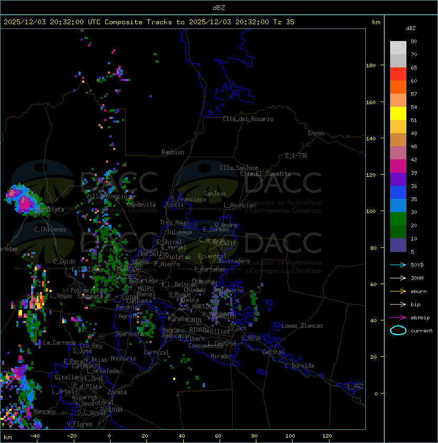Click the 'L_Asuncion' map label
This screenshot has width=438, height=443.
(x=240, y=205)
